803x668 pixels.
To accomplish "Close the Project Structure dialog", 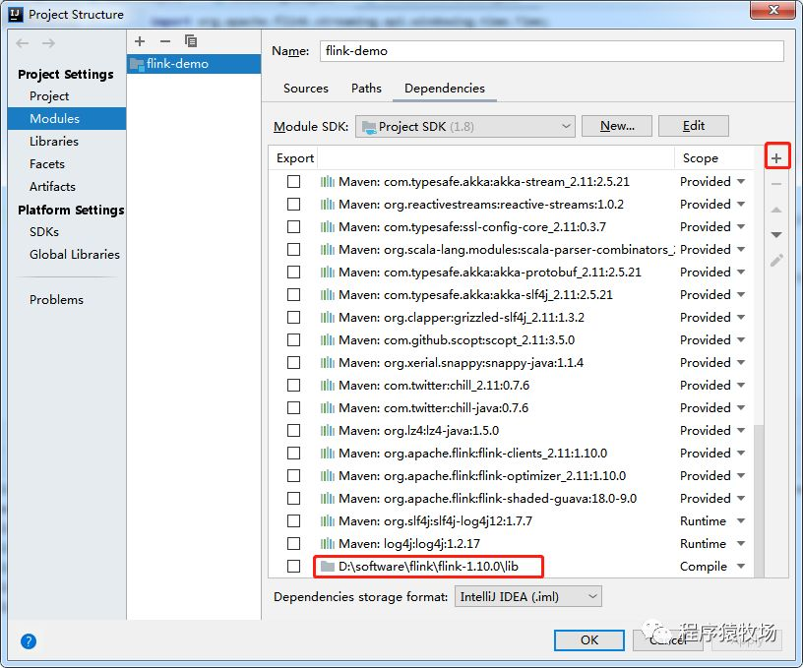I will click(773, 10).
